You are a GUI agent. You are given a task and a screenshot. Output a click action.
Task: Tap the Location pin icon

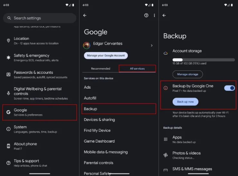[x=8, y=40]
